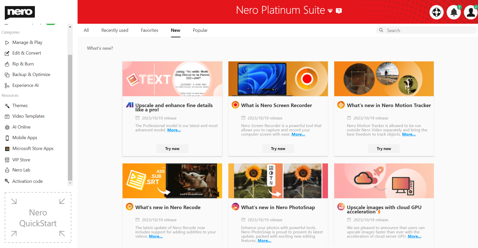Open the Nero Recode subtitle thumbnail

[172, 181]
